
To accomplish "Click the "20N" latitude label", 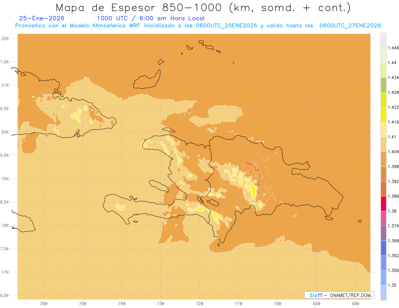I will (5, 132).
